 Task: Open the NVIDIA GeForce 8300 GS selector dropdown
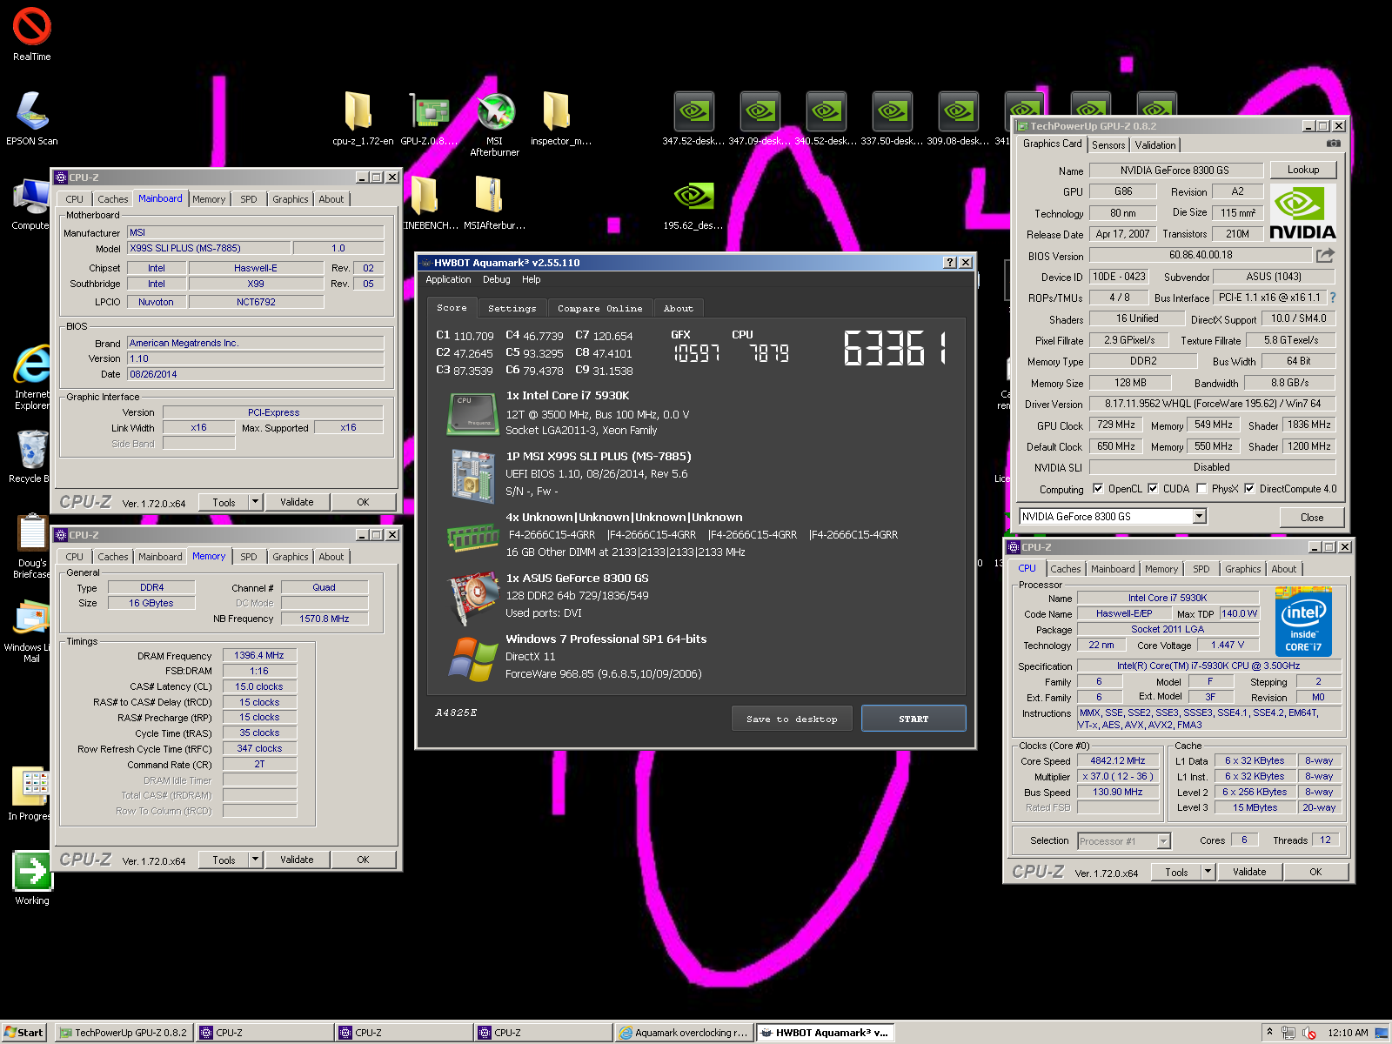click(x=1199, y=517)
